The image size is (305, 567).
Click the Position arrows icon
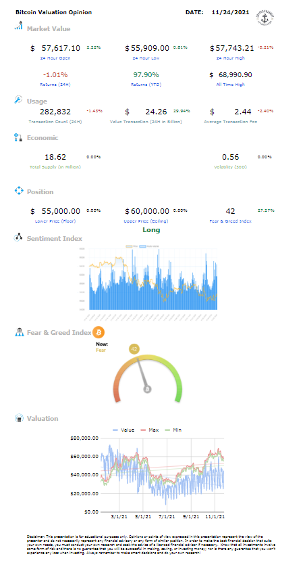tap(19, 191)
